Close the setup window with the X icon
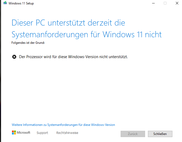Image resolution: width=182 pixels, height=142 pixels. (x=177, y=3)
